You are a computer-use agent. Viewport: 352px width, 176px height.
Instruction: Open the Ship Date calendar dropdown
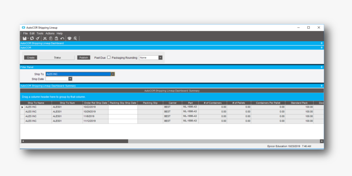[x=70, y=79]
